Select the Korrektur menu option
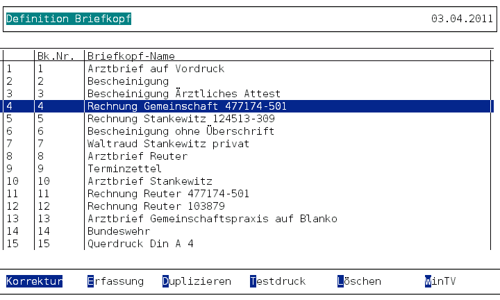Screen dimensions: 500x300 coord(35,281)
